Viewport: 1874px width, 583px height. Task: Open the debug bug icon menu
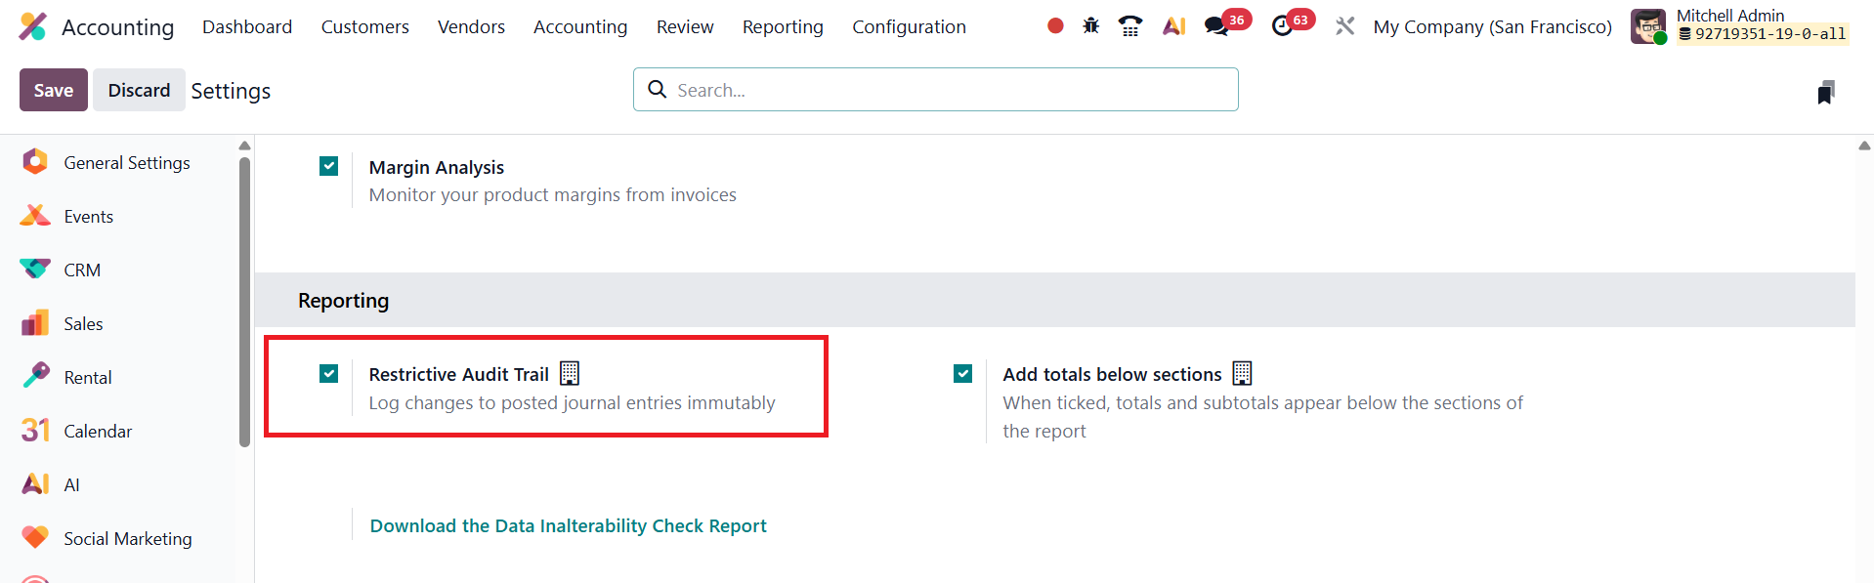tap(1091, 26)
